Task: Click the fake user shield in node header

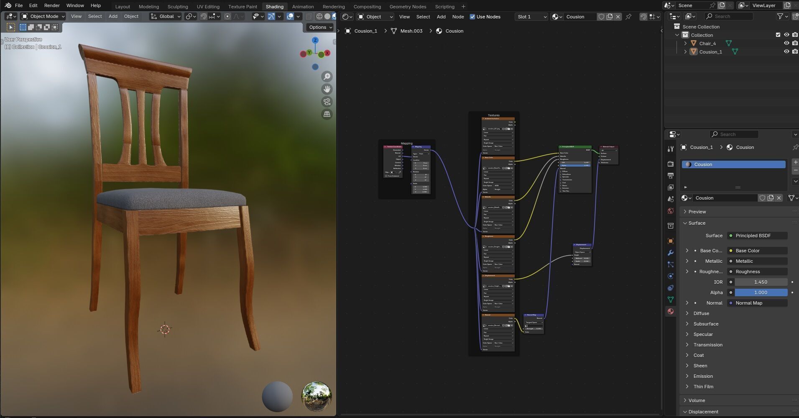Action: coord(601,17)
